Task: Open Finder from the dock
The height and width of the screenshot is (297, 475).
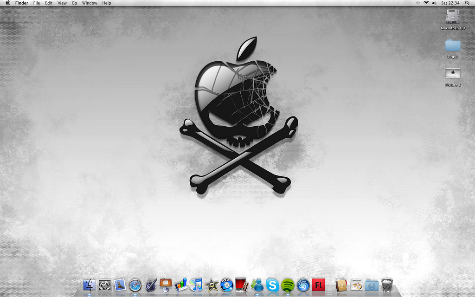Action: [90, 285]
